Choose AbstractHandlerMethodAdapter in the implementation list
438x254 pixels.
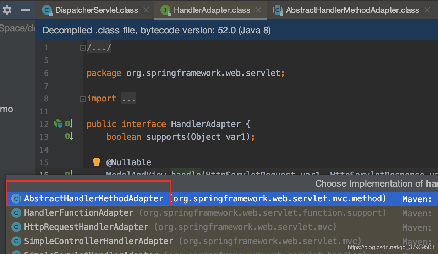(222, 199)
